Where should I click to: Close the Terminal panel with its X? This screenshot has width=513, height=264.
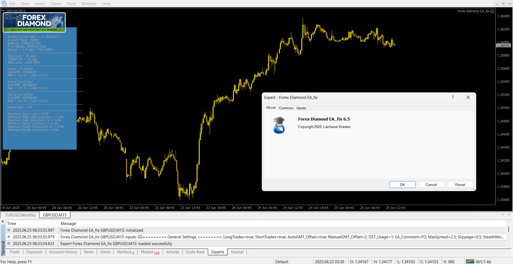tap(3, 222)
